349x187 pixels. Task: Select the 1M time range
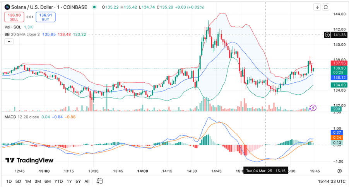pyautogui.click(x=28, y=181)
